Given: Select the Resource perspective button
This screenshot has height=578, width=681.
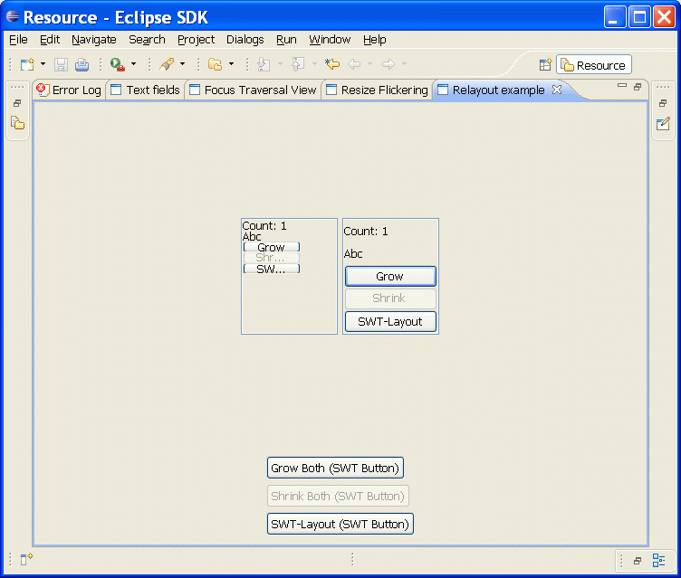Looking at the screenshot, I should [x=594, y=65].
